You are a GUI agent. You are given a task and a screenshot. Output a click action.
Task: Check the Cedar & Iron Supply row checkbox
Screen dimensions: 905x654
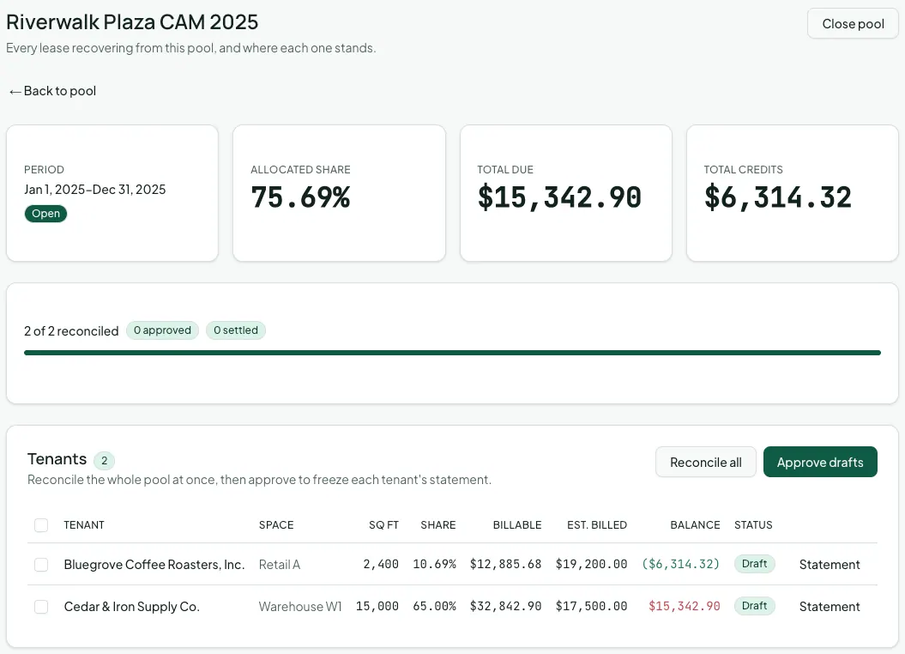[41, 607]
